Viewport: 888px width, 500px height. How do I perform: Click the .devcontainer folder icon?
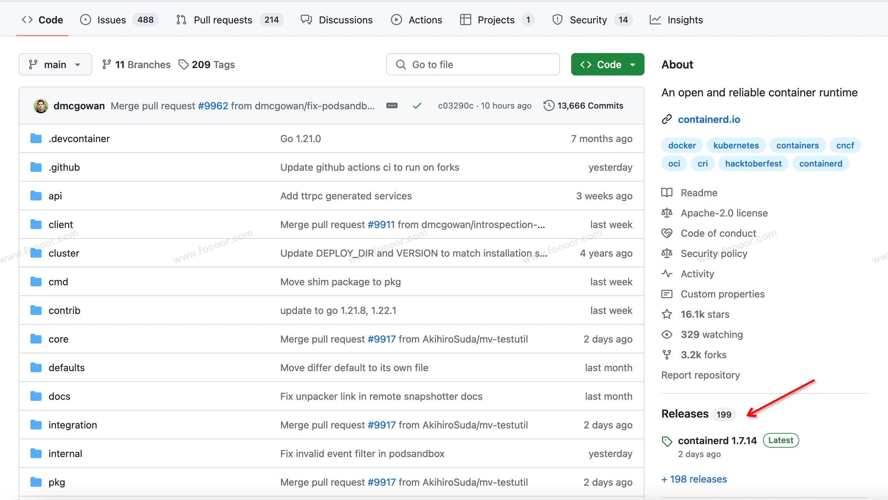[36, 139]
